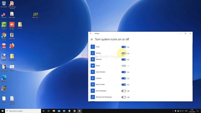Select the 'Input Indicator' label text

click(100, 72)
